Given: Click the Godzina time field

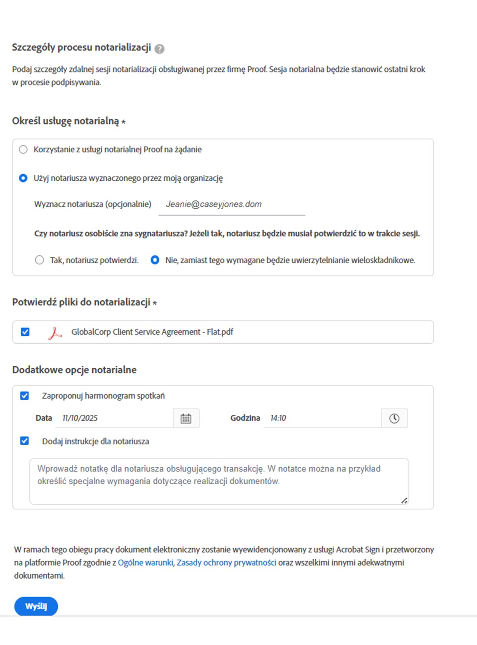Looking at the screenshot, I should click(322, 418).
